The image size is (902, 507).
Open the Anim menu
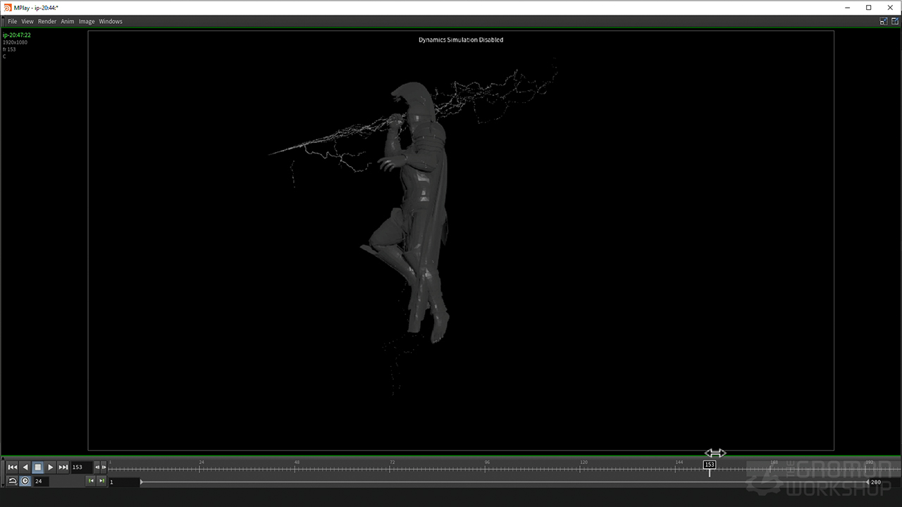coord(67,21)
